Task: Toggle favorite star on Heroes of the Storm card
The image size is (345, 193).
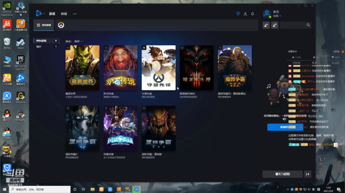Action: click(x=106, y=108)
